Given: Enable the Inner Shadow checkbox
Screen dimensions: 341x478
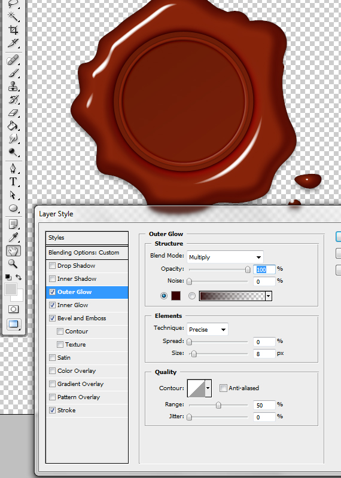Looking at the screenshot, I should point(52,278).
